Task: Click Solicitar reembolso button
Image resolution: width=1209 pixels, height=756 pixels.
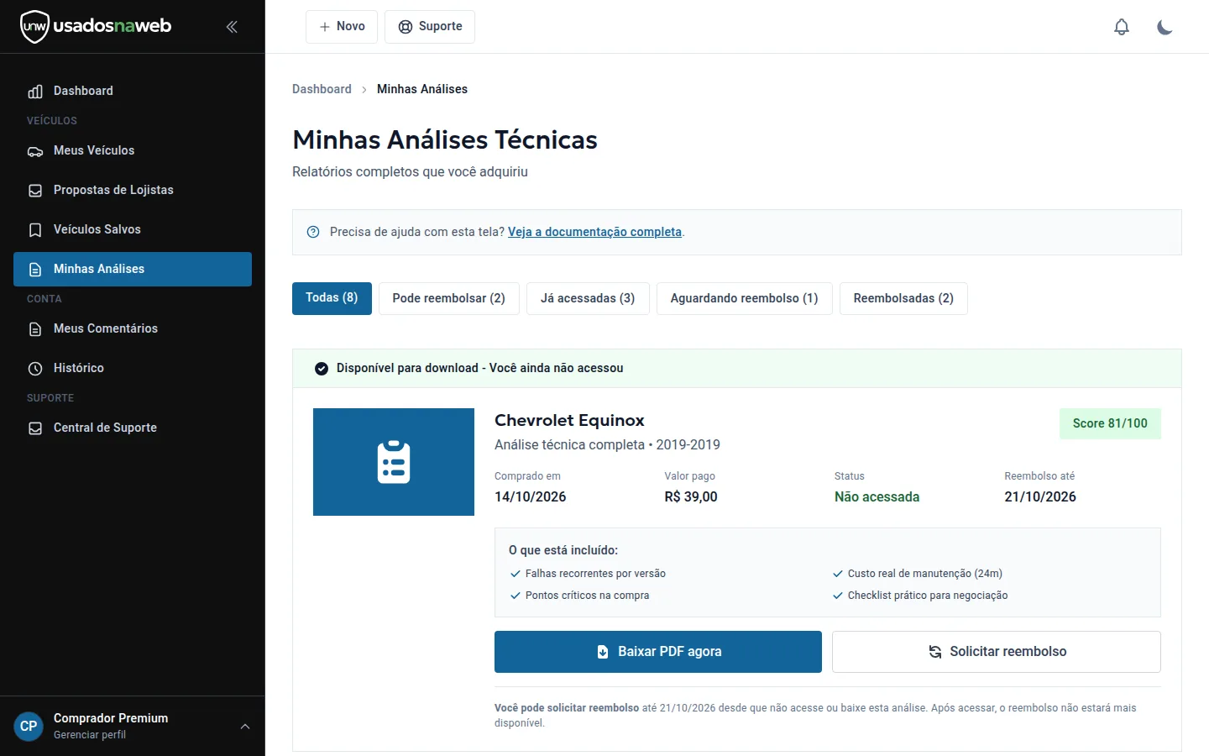Action: [x=997, y=652]
